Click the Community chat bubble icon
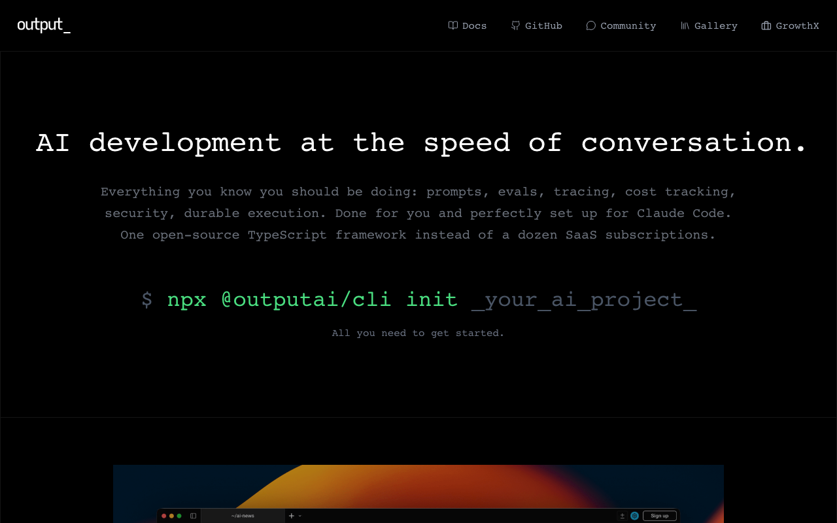837x523 pixels. [590, 25]
